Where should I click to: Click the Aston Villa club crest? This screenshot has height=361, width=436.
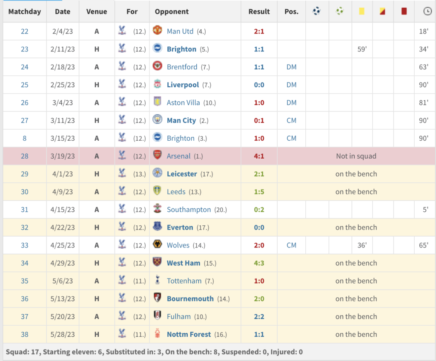coord(158,101)
